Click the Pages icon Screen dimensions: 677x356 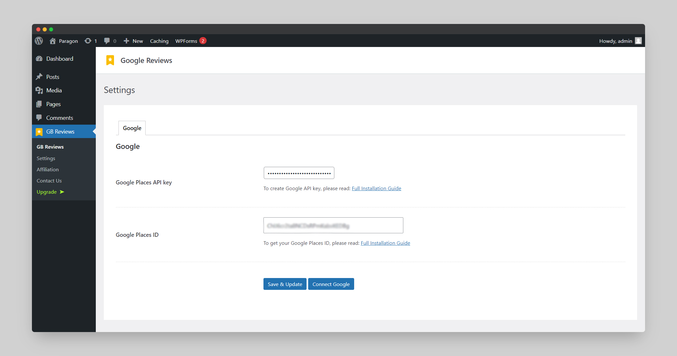click(39, 104)
